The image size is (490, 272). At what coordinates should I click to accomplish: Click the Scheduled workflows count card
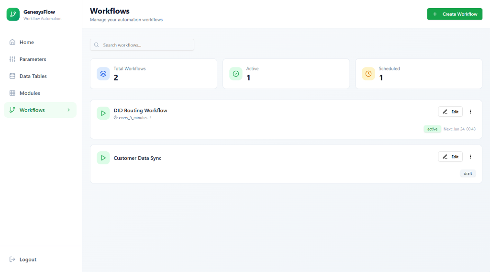(x=419, y=74)
